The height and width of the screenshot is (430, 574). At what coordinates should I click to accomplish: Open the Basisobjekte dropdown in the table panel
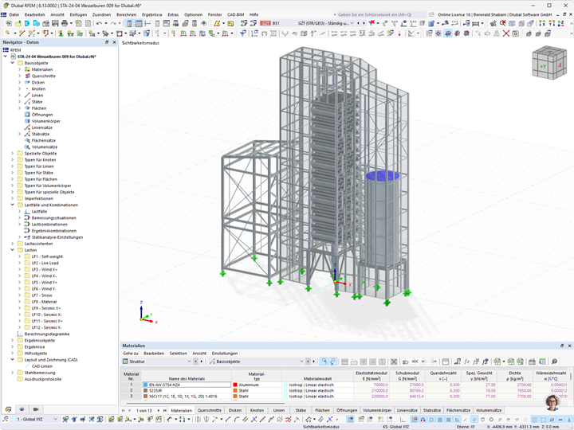[x=301, y=362]
